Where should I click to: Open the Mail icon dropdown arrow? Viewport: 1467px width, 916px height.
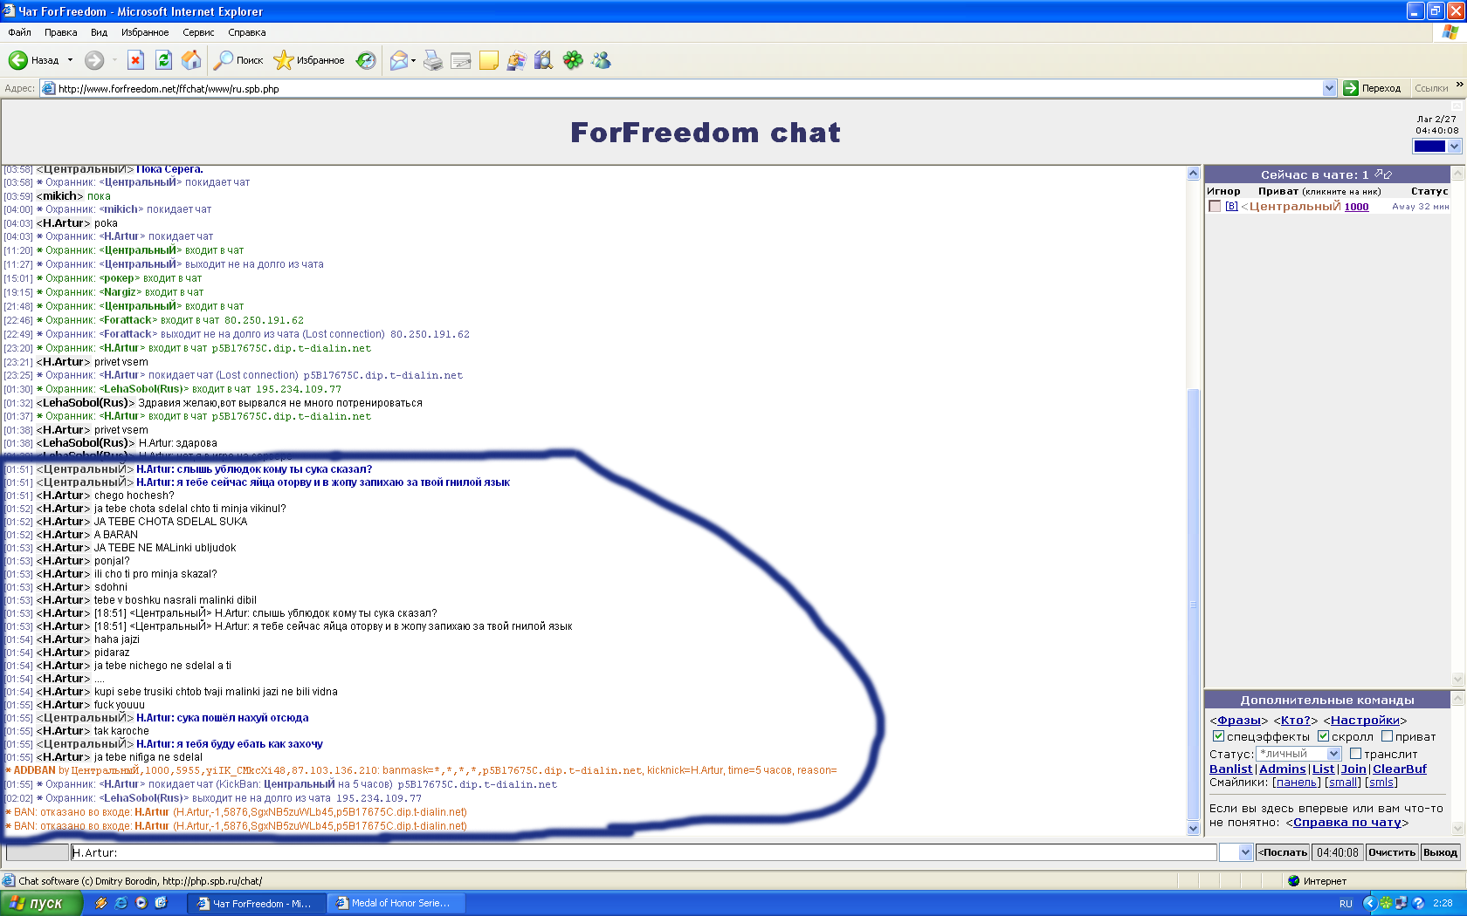pos(413,60)
